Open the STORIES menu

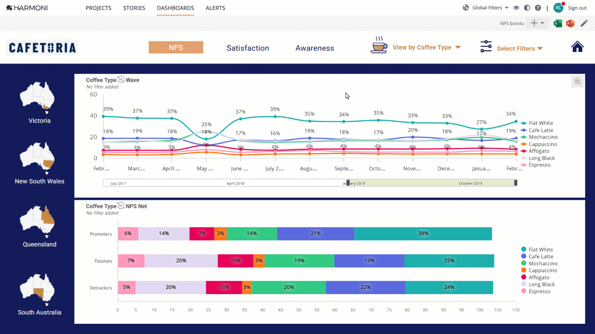(x=134, y=8)
